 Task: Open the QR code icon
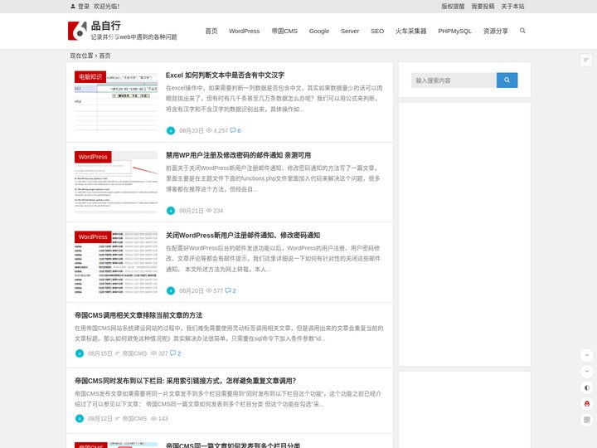[587, 420]
